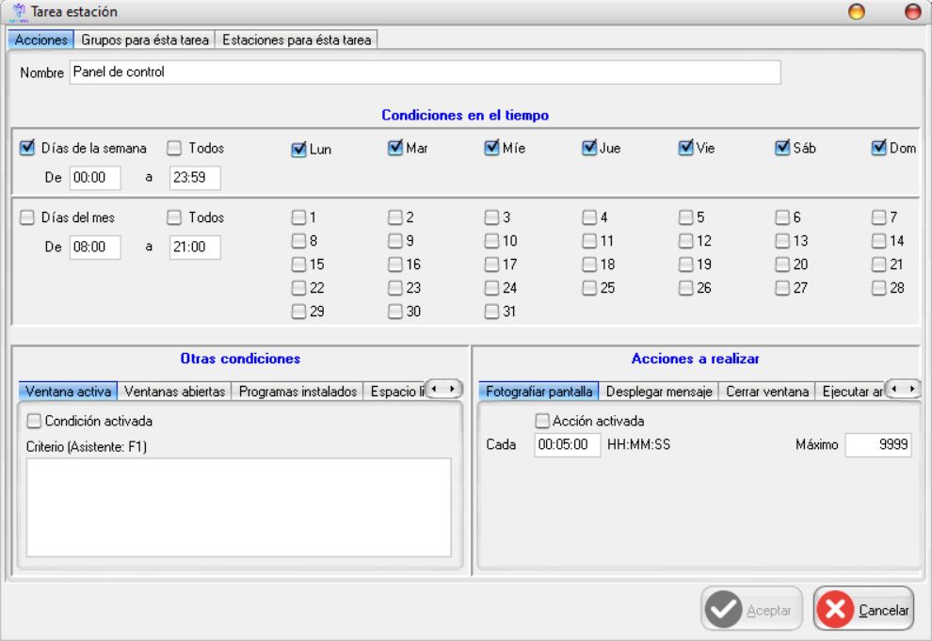Tick the Todos checkbox in the weekdays row
This screenshot has width=932, height=641.
tap(173, 148)
